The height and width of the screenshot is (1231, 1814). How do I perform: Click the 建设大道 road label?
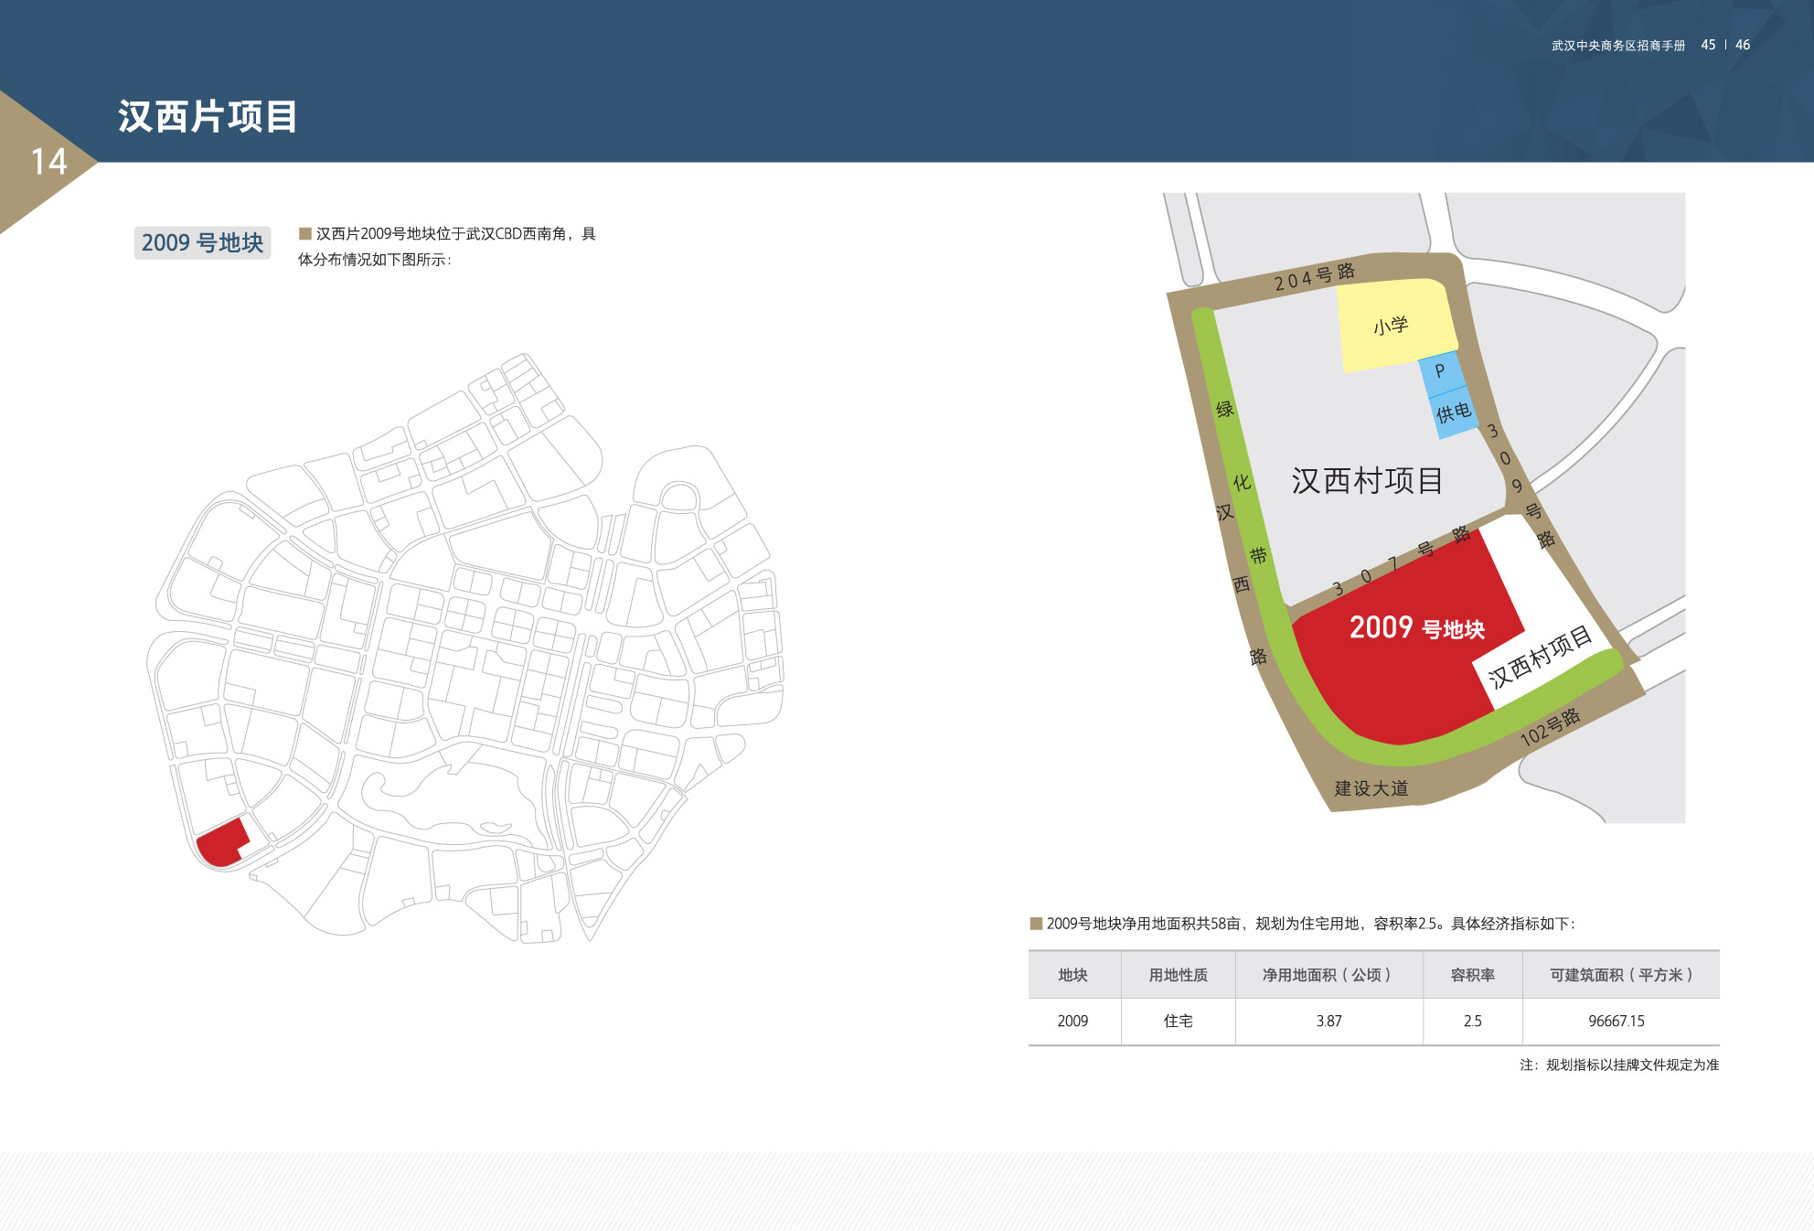point(1371,788)
